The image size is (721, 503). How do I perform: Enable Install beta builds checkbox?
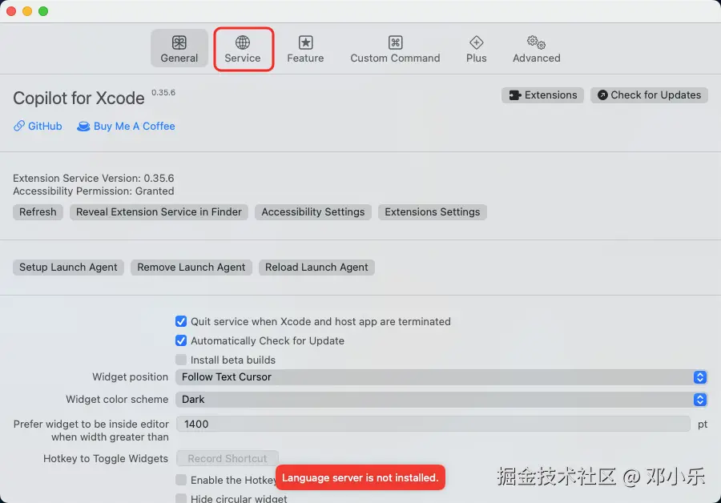(x=181, y=360)
